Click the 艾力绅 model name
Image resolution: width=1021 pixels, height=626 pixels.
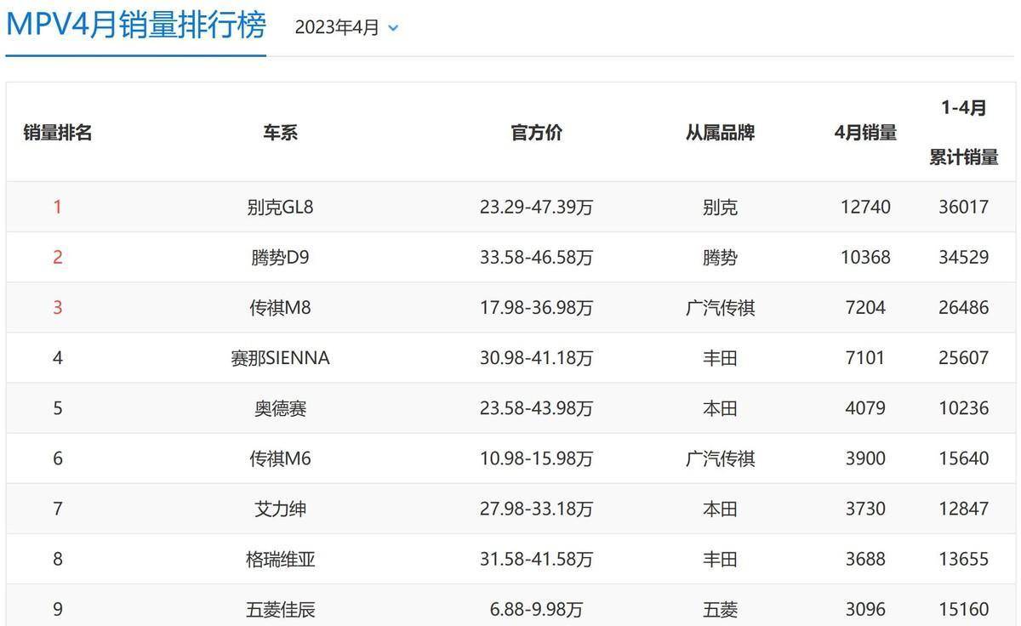click(x=280, y=509)
